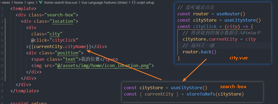
Task: Click the 我的位置 span text
Action: pos(90,59)
